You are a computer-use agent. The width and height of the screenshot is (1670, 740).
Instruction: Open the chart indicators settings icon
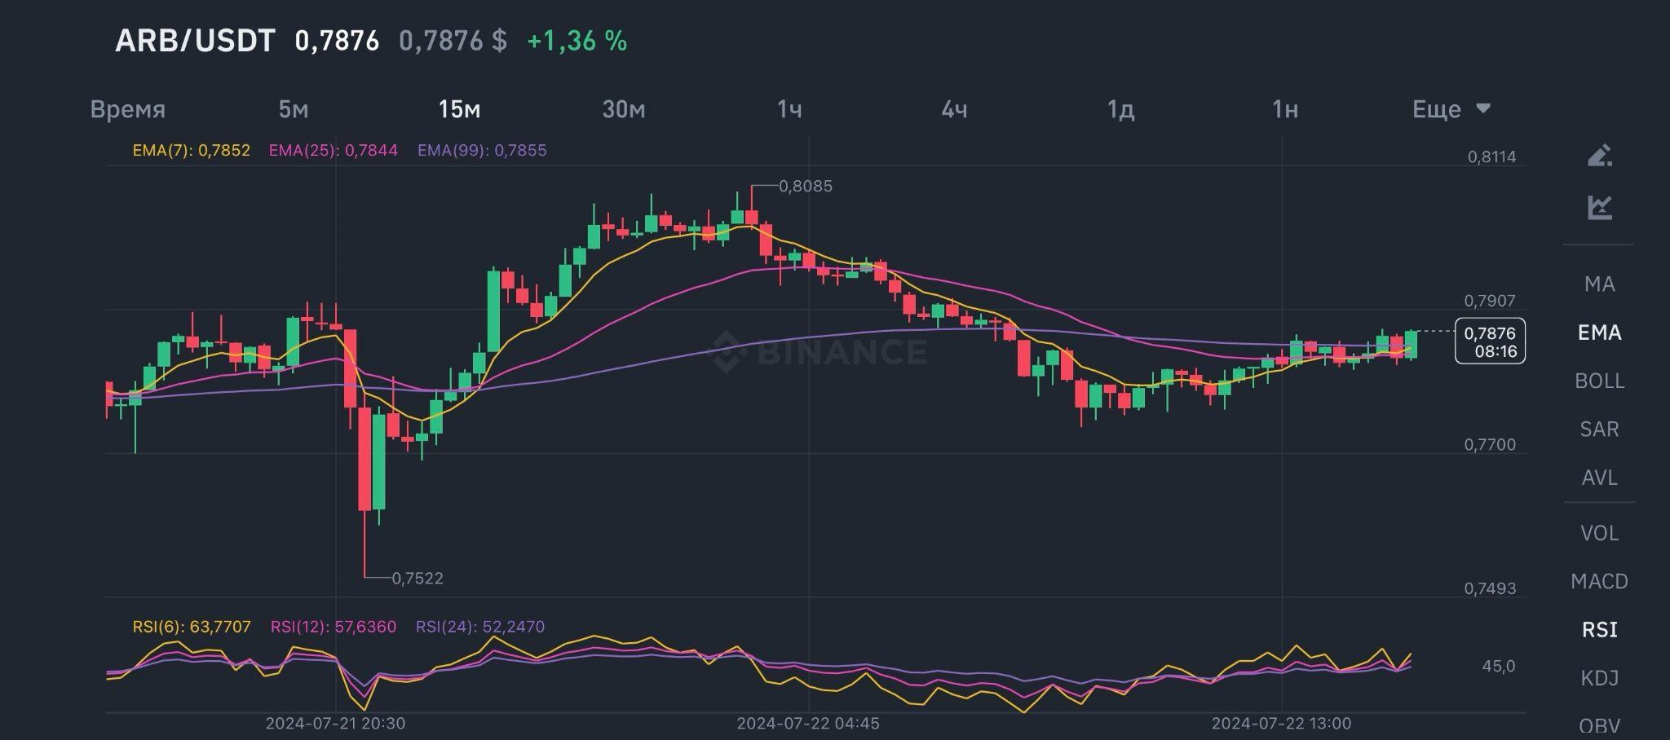point(1600,207)
